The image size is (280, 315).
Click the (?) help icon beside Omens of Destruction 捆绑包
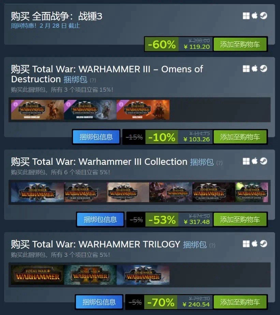pos(93,80)
